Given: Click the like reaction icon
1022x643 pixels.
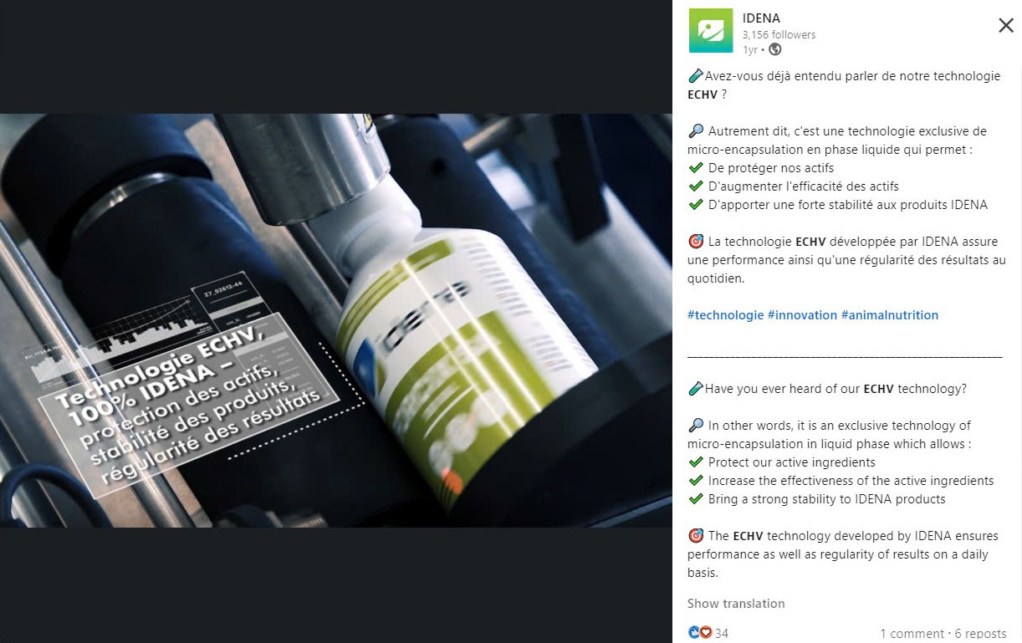Looking at the screenshot, I should (x=693, y=633).
